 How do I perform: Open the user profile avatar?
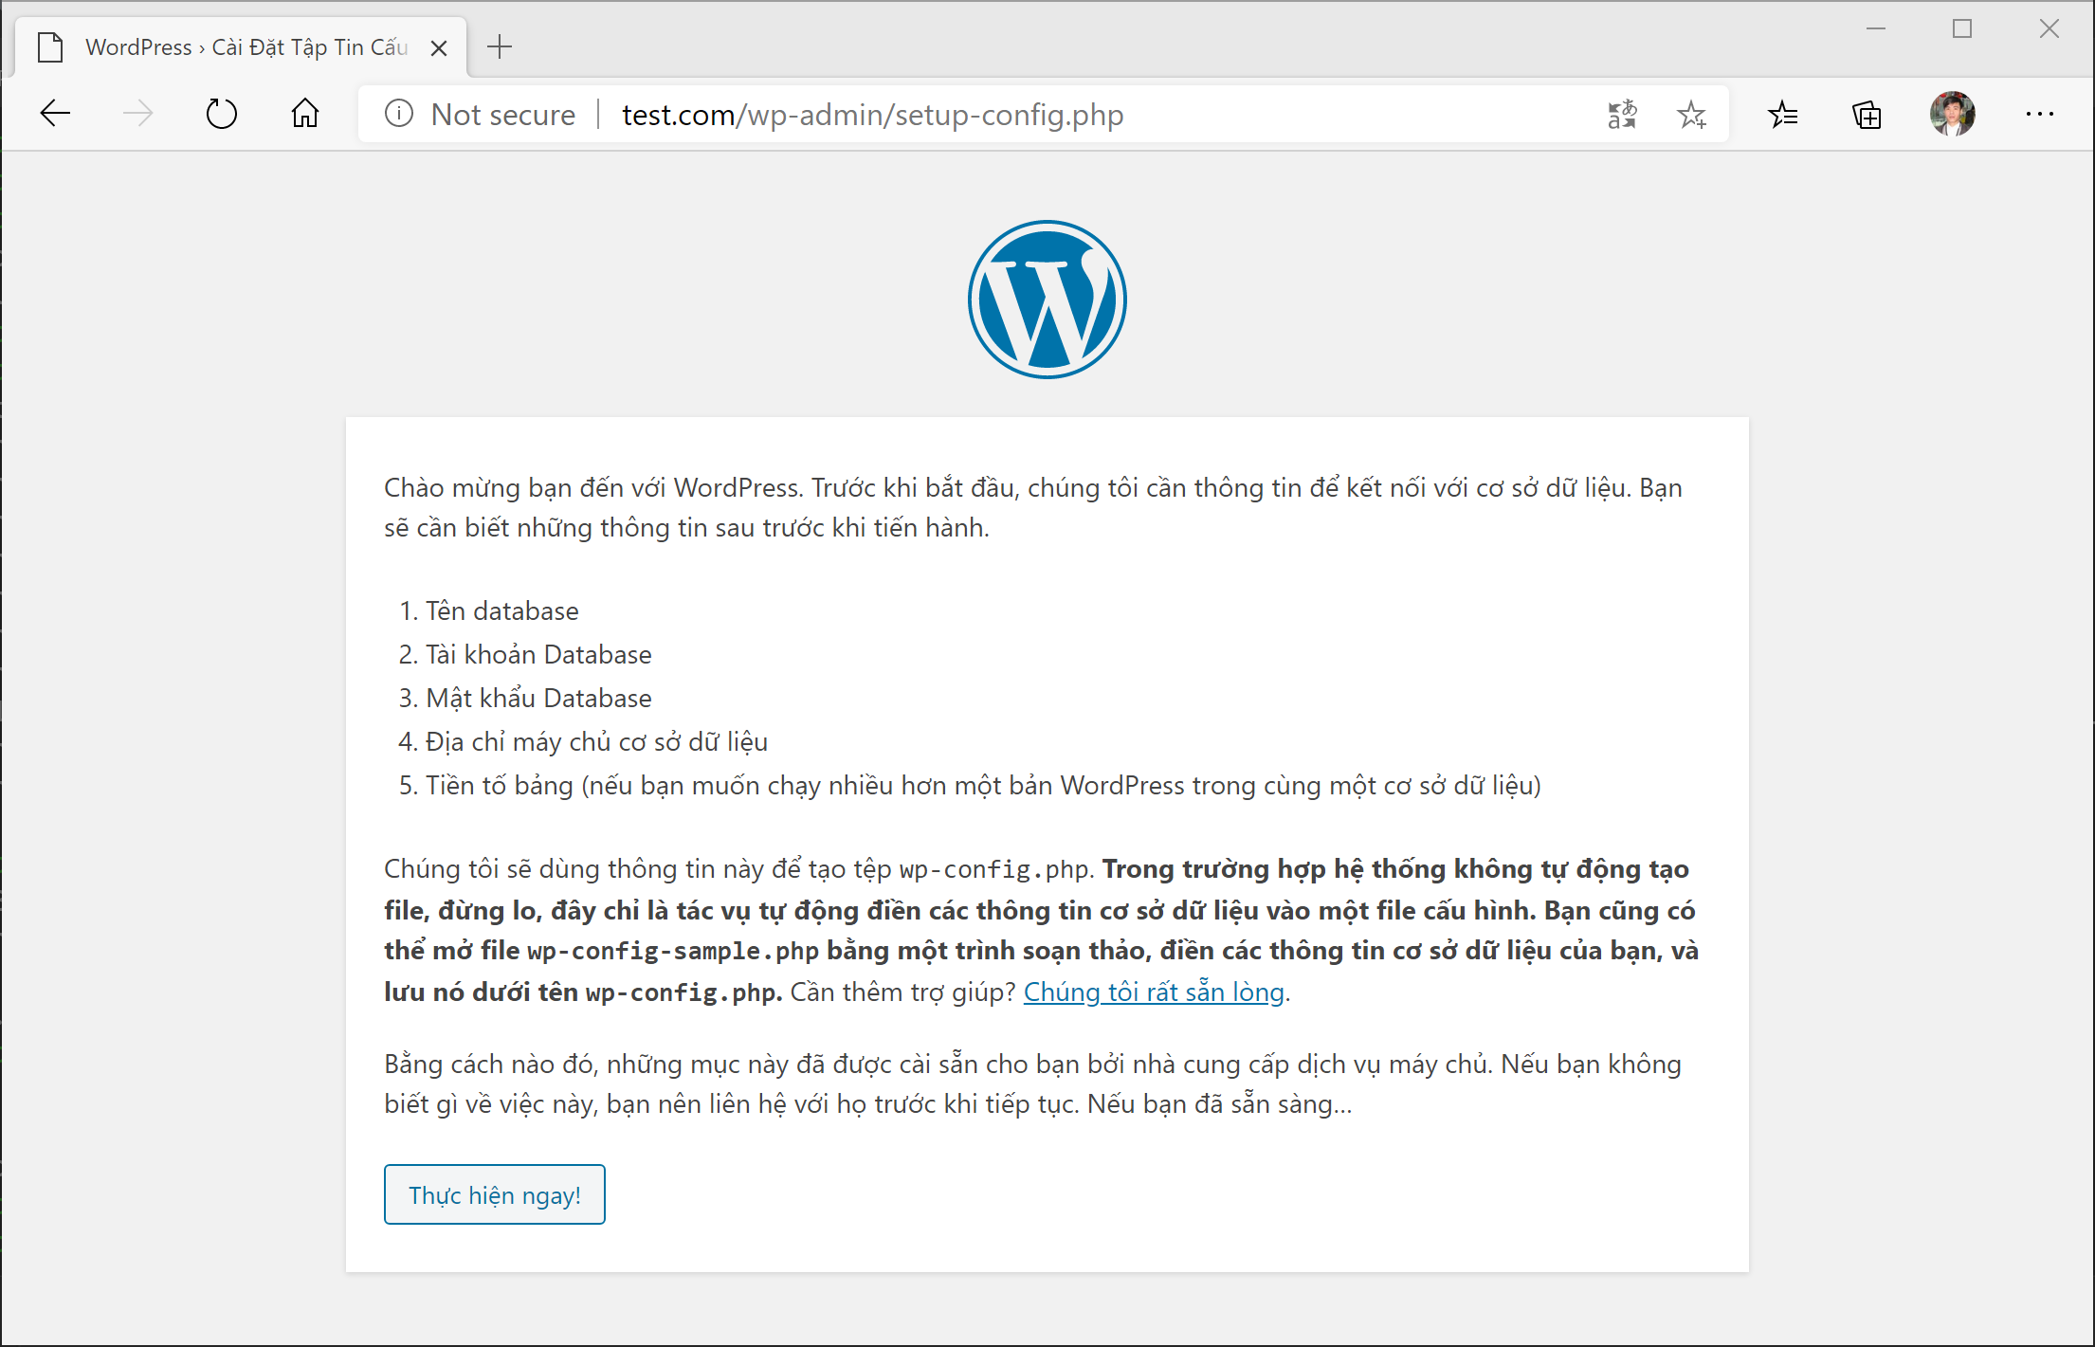pyautogui.click(x=1952, y=115)
